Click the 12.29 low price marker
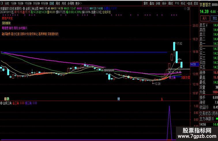The height and width of the screenshot is (141, 218). (x=157, y=84)
